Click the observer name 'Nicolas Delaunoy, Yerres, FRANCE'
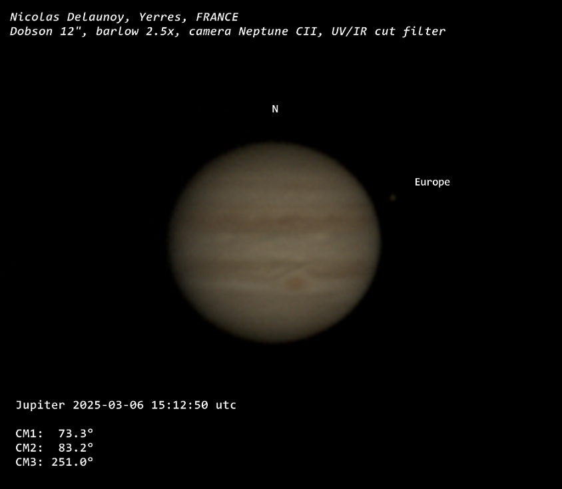Image resolution: width=562 pixels, height=489 pixels. 124,17
